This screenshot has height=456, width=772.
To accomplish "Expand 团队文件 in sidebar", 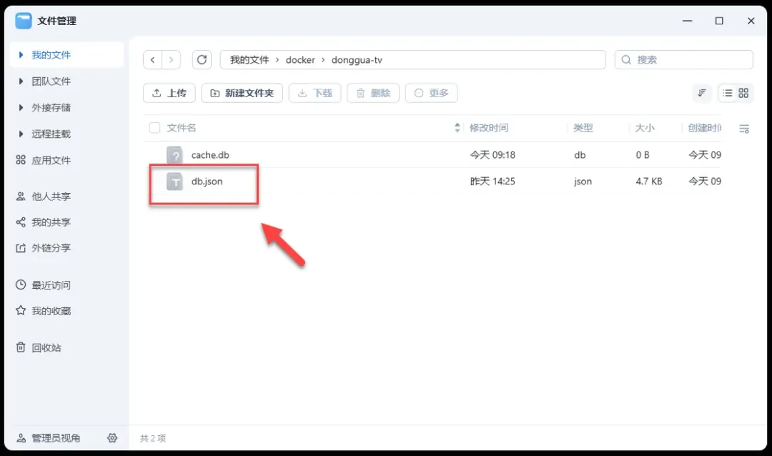I will pos(21,81).
